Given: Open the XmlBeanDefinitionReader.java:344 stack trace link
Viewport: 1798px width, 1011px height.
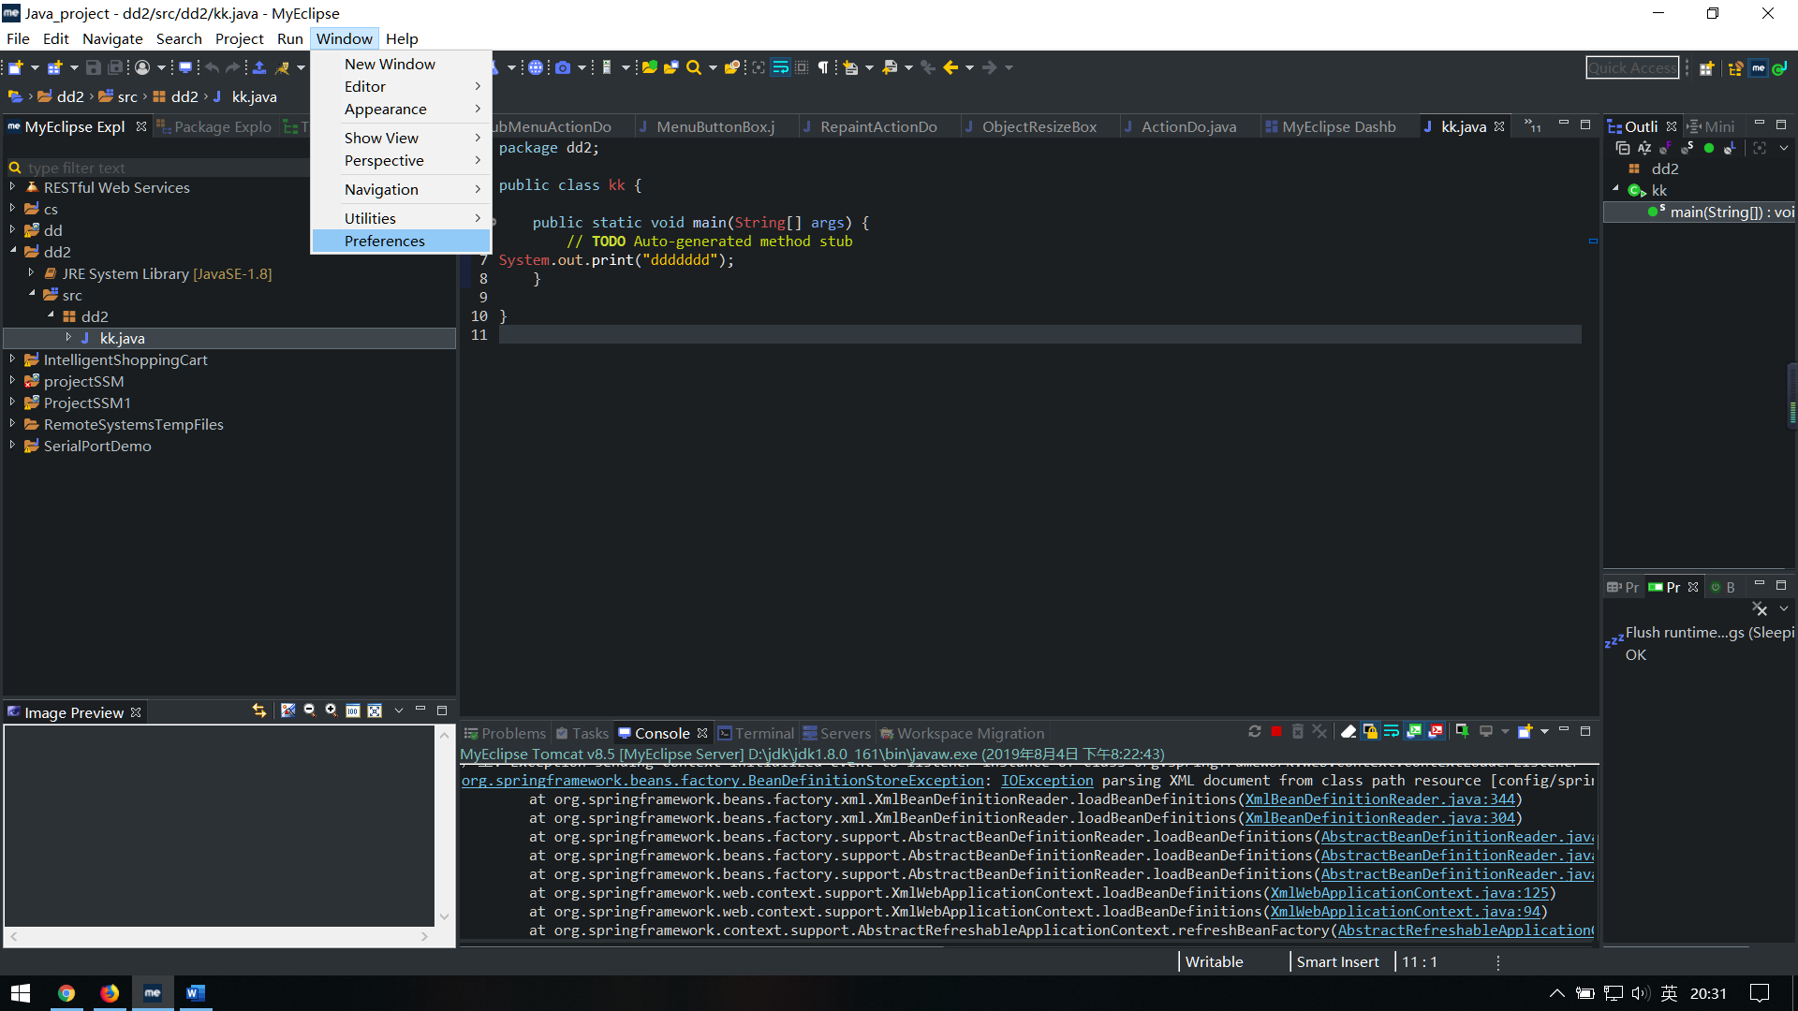Looking at the screenshot, I should (1379, 799).
